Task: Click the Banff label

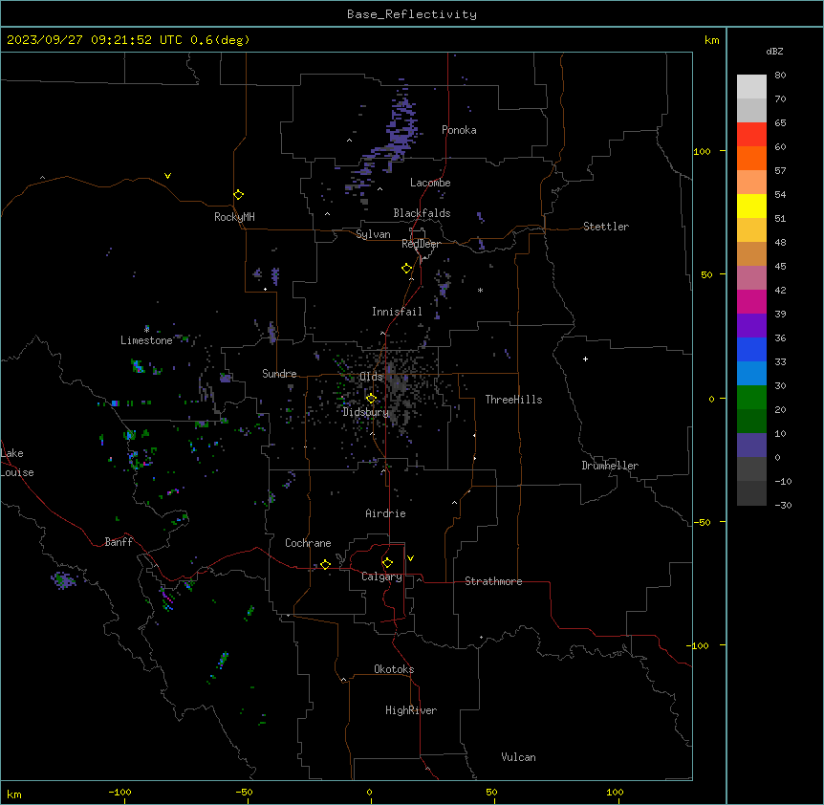Action: [x=119, y=542]
